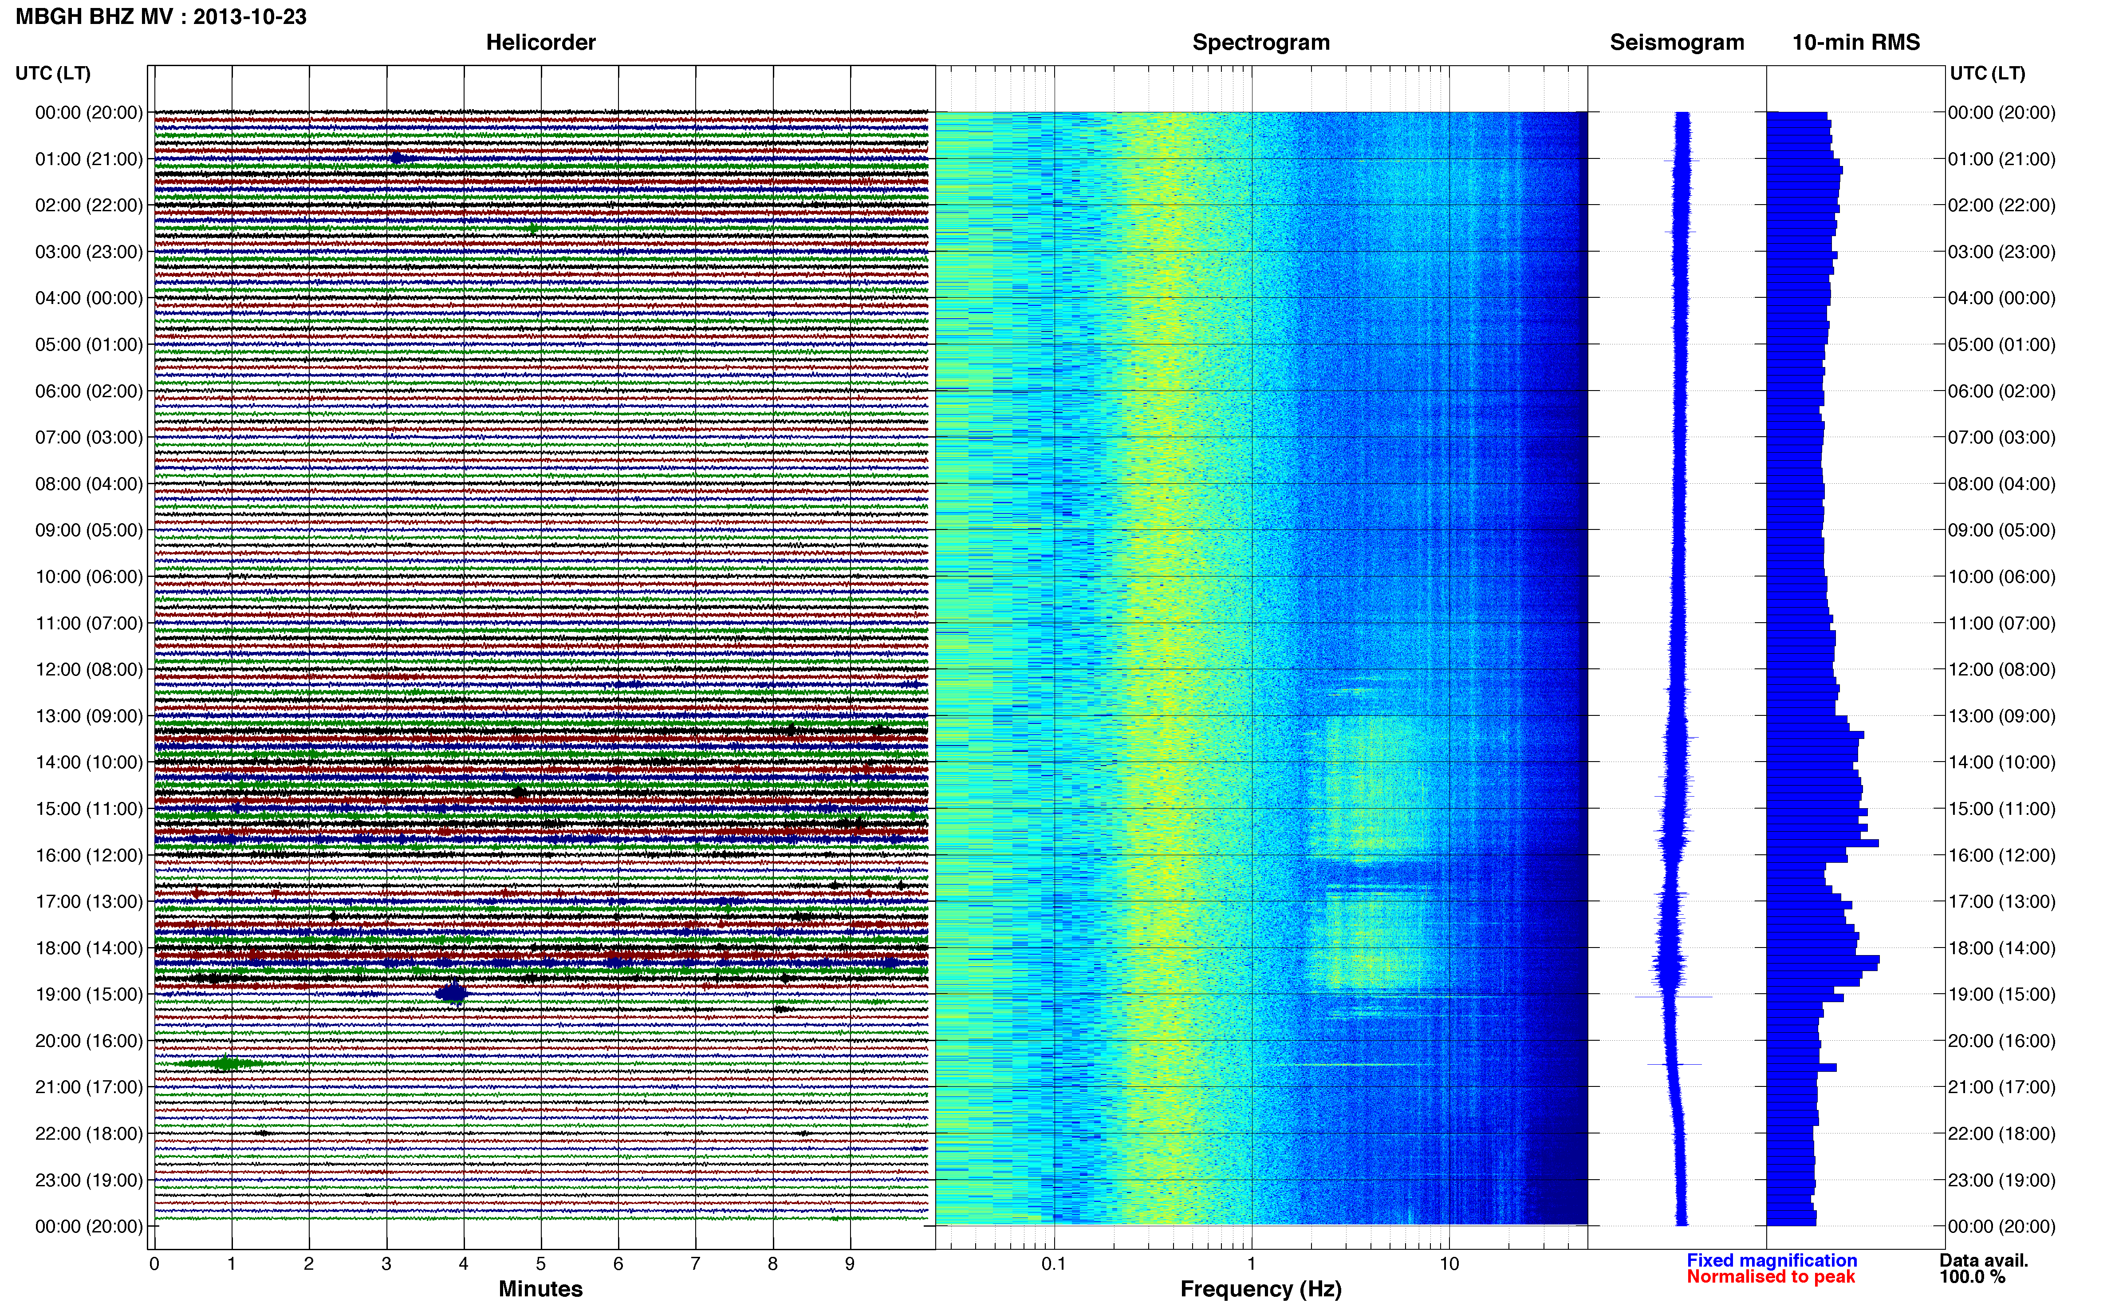Screen dimensions: 2103x1315
Task: Click the 2 tick on the Minutes axis
Action: tap(309, 1264)
